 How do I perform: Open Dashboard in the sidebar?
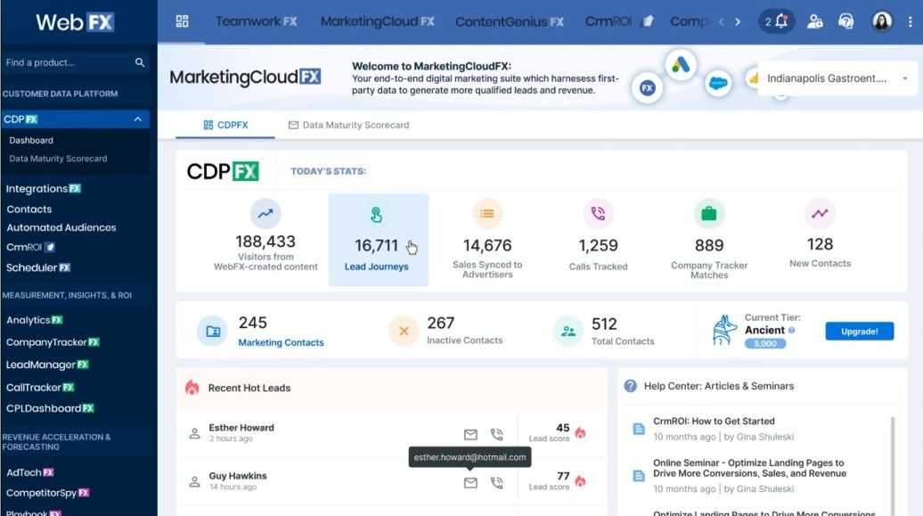31,140
